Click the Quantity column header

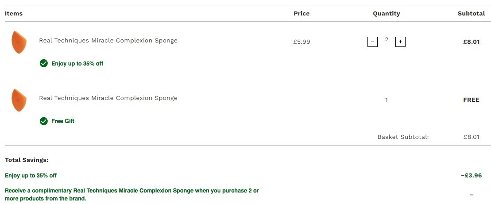click(387, 13)
